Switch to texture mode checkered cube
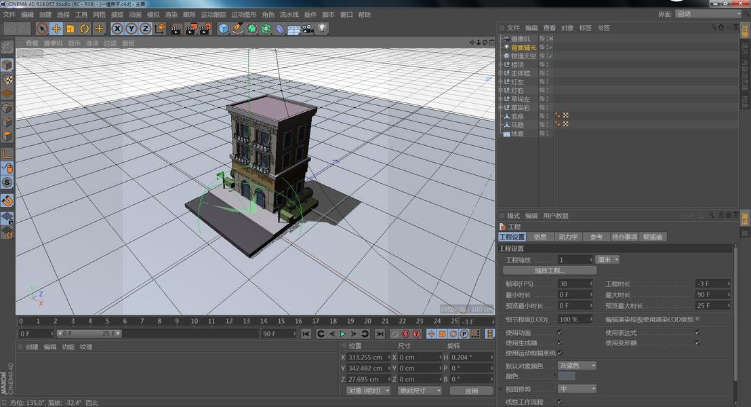The height and width of the screenshot is (407, 751). point(7,79)
